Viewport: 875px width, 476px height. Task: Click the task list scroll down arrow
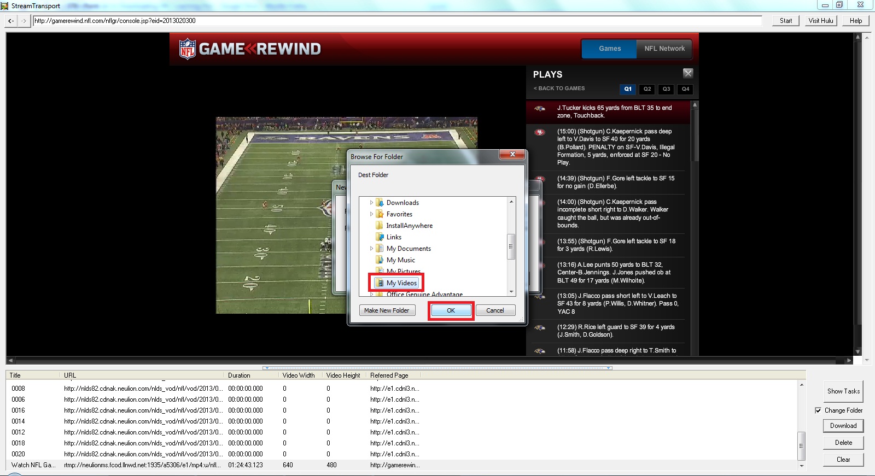click(802, 466)
